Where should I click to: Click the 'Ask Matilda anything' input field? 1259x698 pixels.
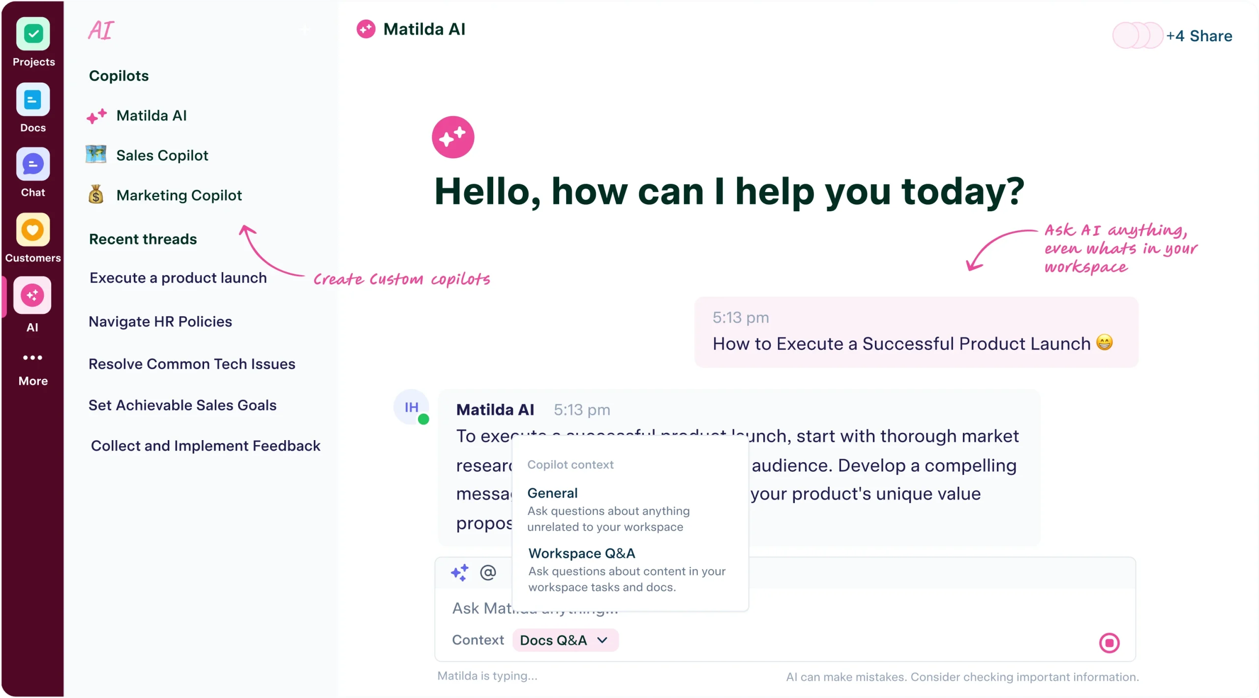[x=536, y=608]
